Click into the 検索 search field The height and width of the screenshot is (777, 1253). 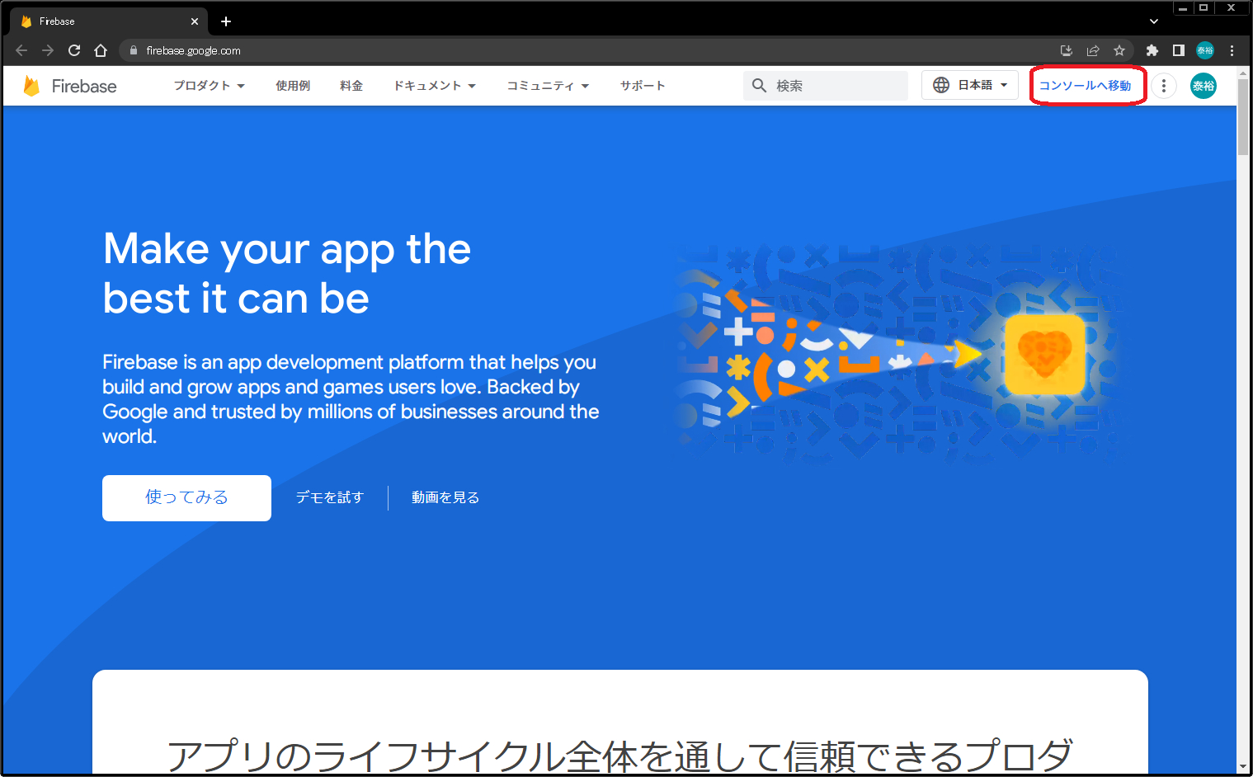point(826,86)
